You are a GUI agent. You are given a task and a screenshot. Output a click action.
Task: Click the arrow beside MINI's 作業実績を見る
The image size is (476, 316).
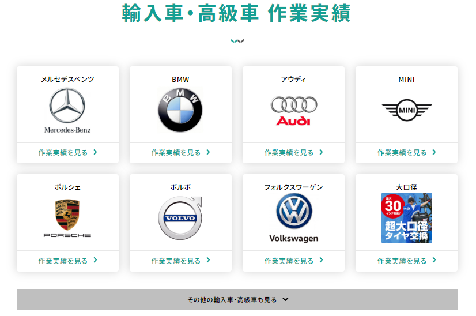tap(434, 153)
